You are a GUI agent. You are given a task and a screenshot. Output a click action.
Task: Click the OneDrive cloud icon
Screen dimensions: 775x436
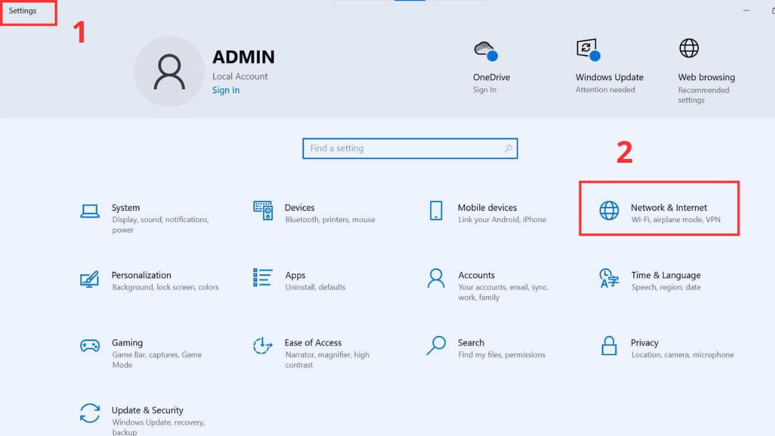point(486,50)
